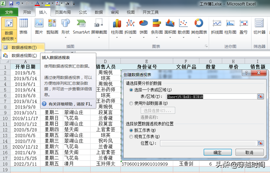This screenshot has height=173, width=270.
Task: Click the select-all corner of the worksheet
Action: tap(5, 61)
